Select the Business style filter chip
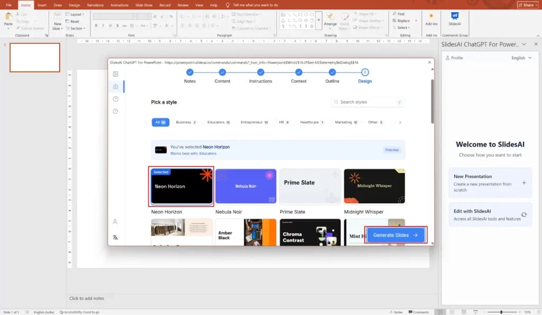 pyautogui.click(x=186, y=122)
